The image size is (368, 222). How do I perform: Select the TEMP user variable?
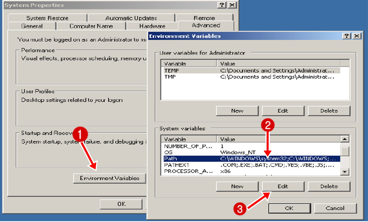(x=202, y=70)
